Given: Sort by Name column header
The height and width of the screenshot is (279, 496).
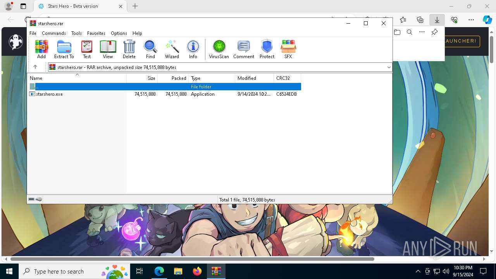Looking at the screenshot, I should 77,78.
